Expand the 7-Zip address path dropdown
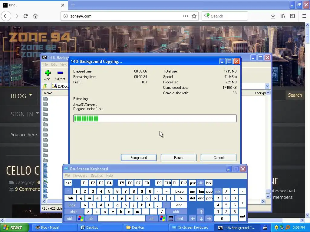Image resolution: width=310 pixels, height=232 pixels. [267, 86]
